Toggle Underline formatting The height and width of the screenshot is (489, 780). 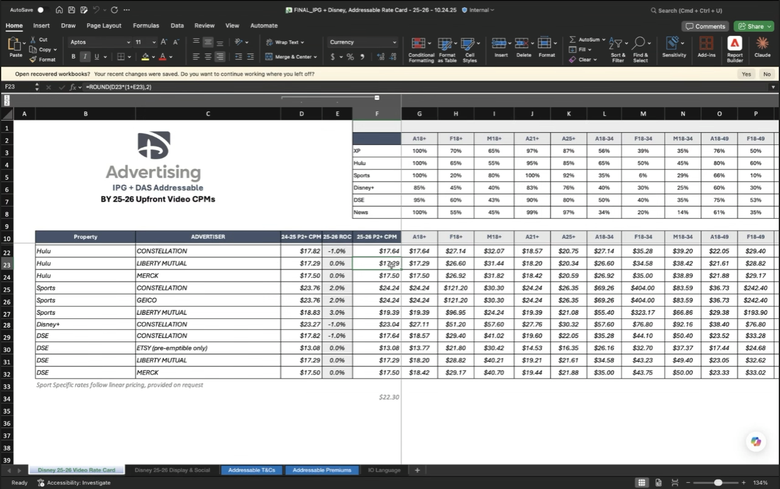tap(96, 57)
